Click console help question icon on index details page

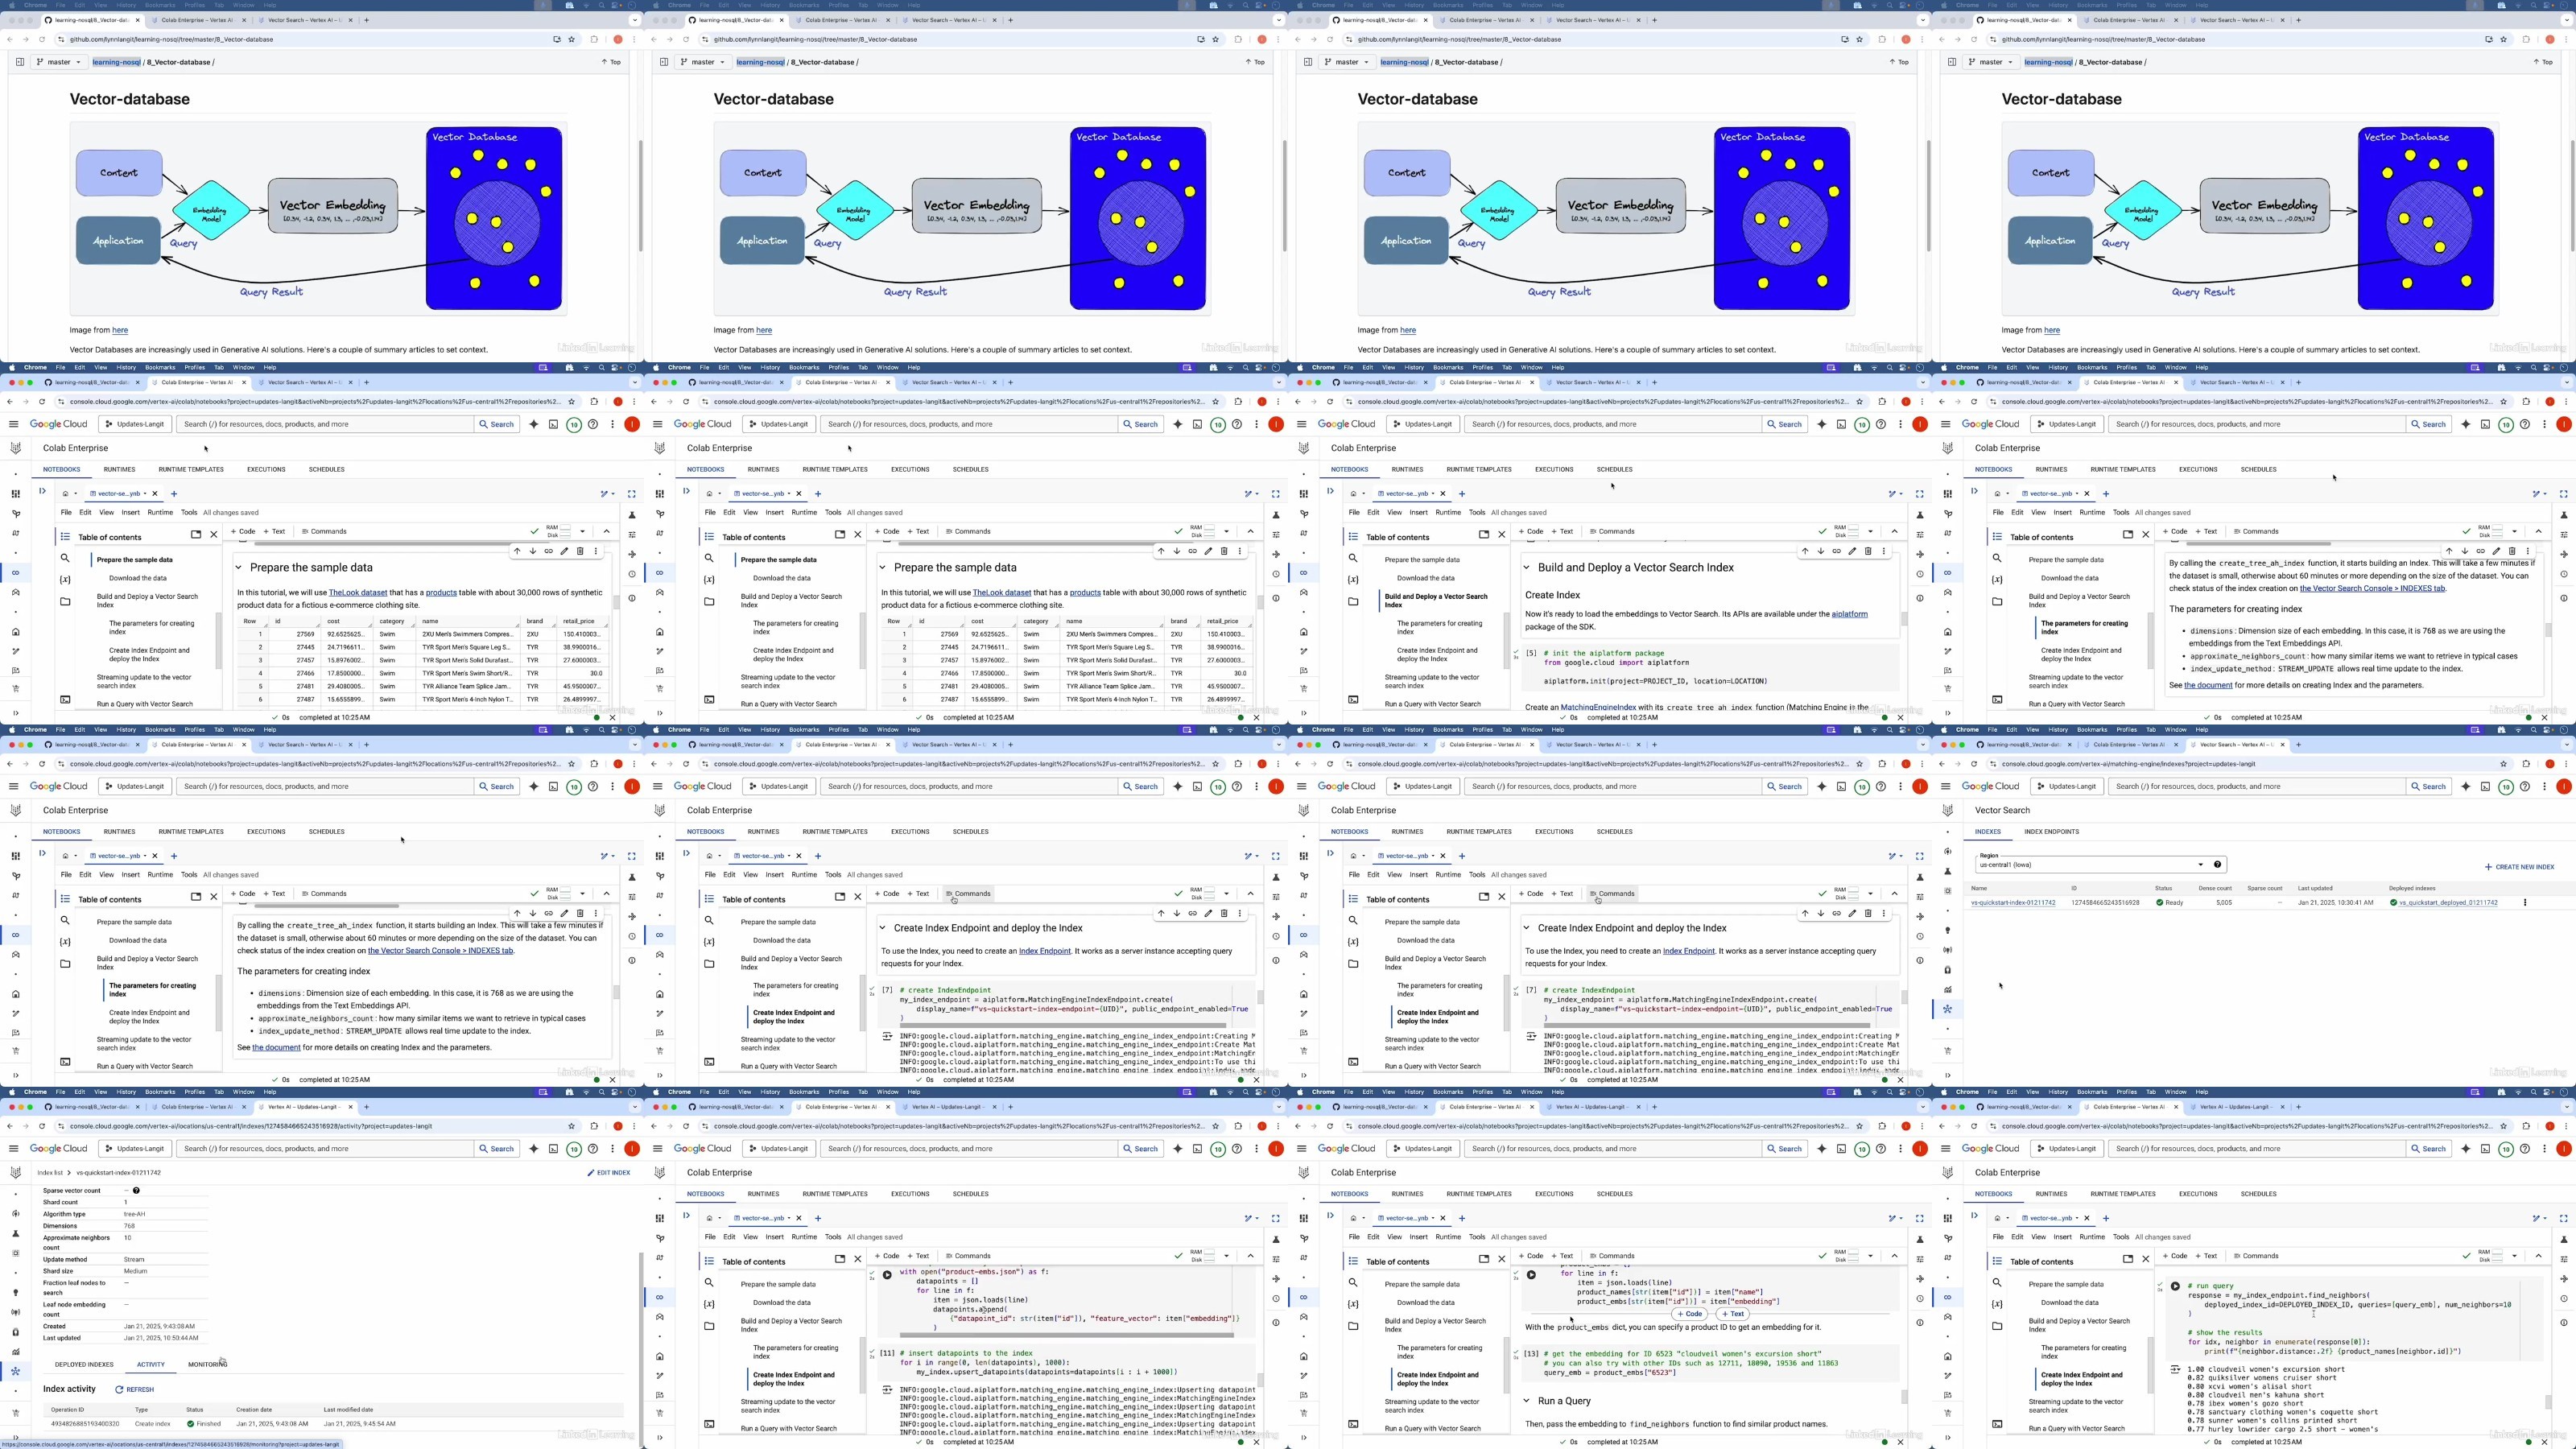[x=593, y=1148]
